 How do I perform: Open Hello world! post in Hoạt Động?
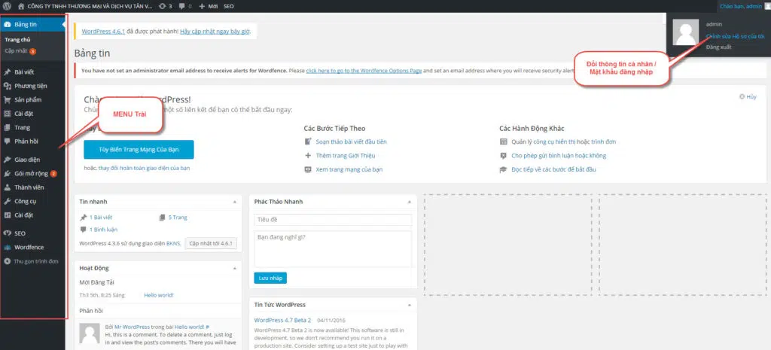[159, 296]
